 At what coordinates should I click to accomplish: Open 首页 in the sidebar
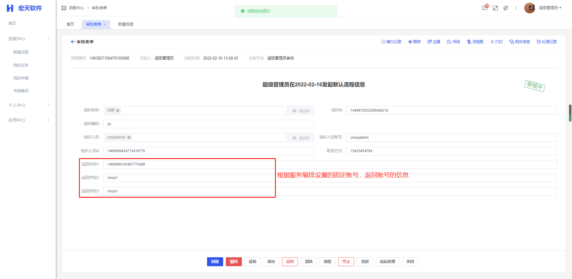[x=12, y=23]
